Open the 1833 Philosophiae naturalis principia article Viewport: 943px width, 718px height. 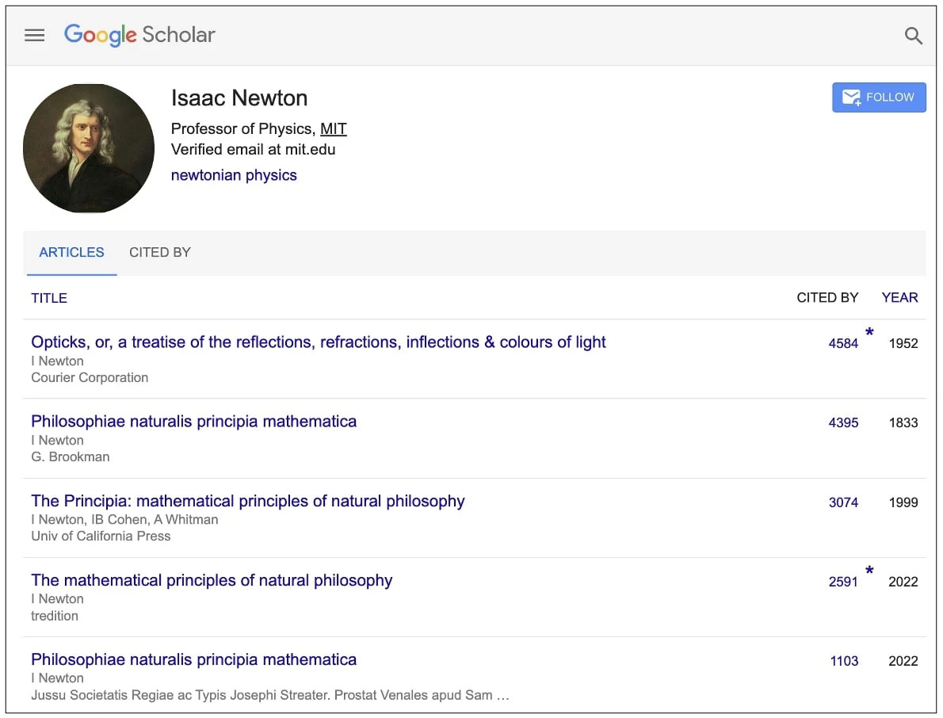193,422
